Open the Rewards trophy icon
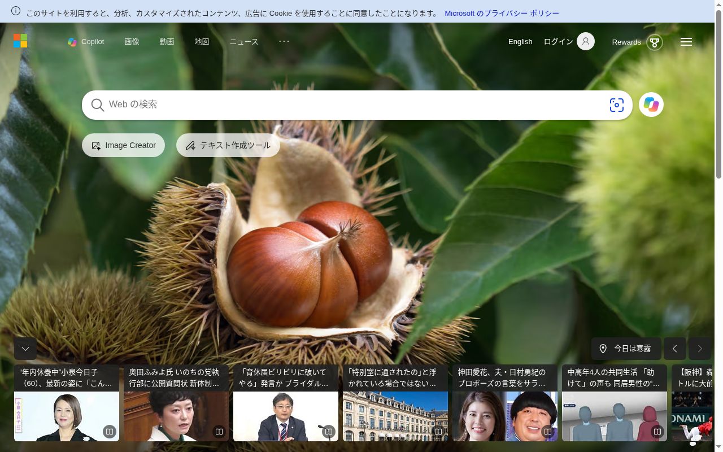This screenshot has height=452, width=723. click(x=655, y=42)
